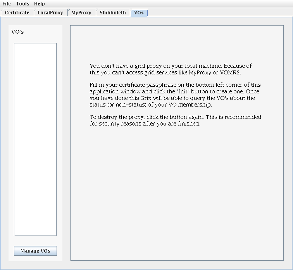Open the File menu
Viewport: 293px width, 270px height.
7,4
